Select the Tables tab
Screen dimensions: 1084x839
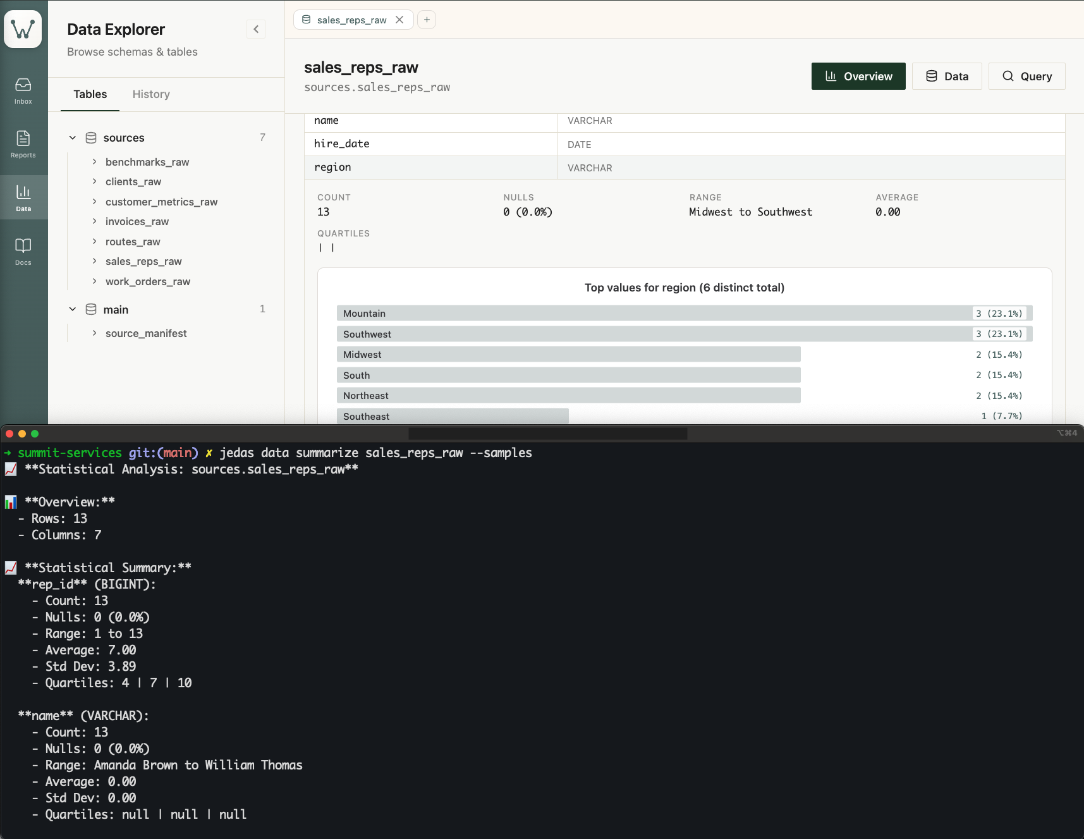[90, 94]
